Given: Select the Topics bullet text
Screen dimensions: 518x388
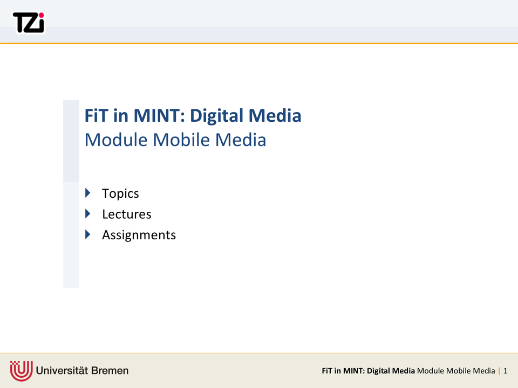Looking at the screenshot, I should pos(120,193).
